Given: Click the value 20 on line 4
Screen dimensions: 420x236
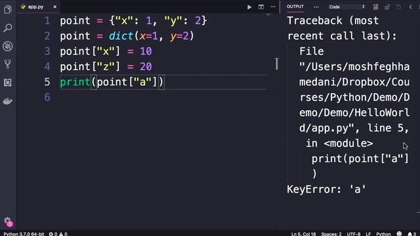Looking at the screenshot, I should click(146, 67).
